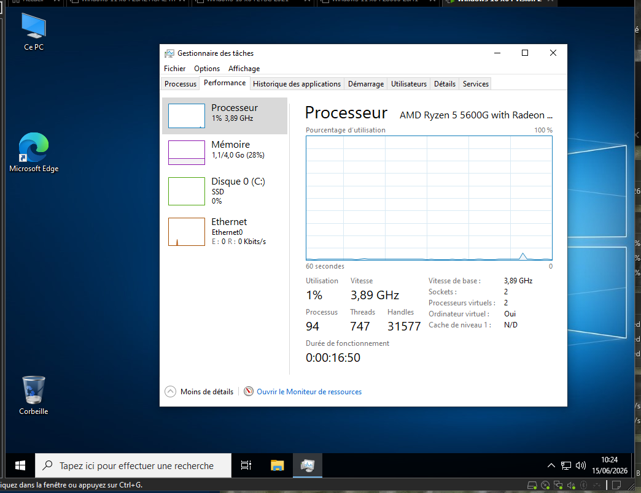This screenshot has height=493, width=641.
Task: Click the uptime value 0:00:16:50
Action: pyautogui.click(x=333, y=358)
